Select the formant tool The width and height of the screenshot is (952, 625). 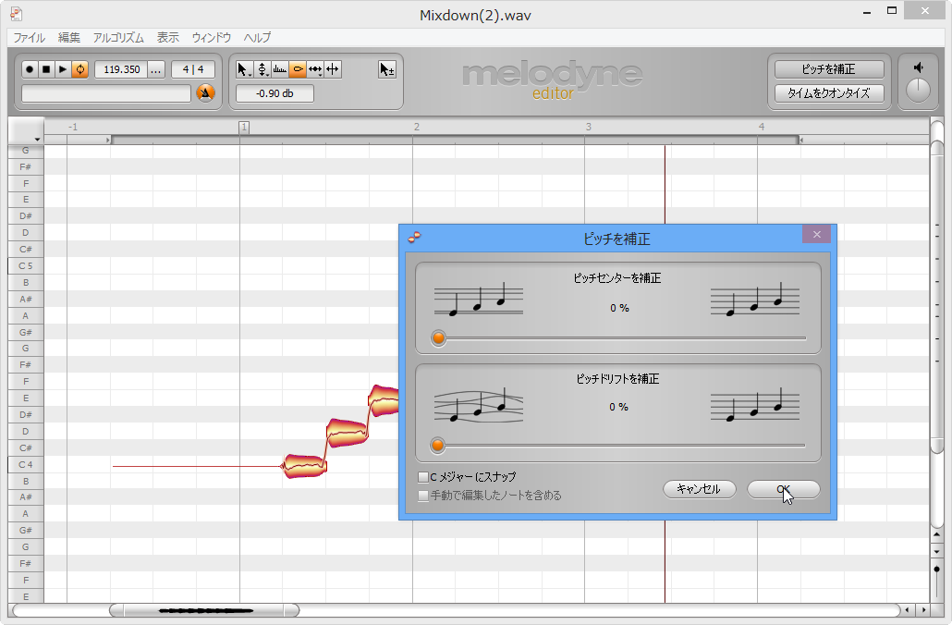280,69
